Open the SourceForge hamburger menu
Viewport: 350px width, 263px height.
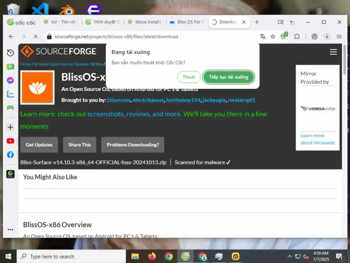[x=333, y=52]
